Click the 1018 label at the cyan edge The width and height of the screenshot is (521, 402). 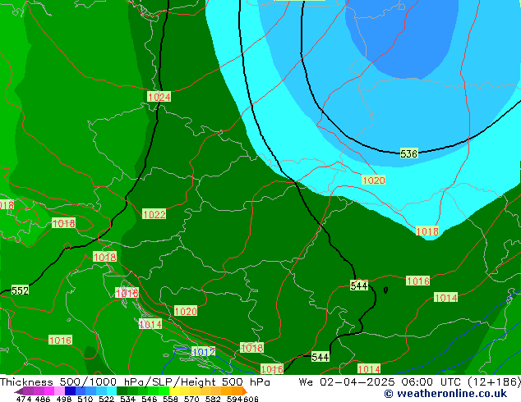tap(427, 231)
